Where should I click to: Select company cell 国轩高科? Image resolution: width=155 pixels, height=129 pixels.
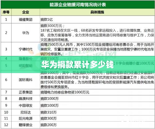[x=25, y=80]
